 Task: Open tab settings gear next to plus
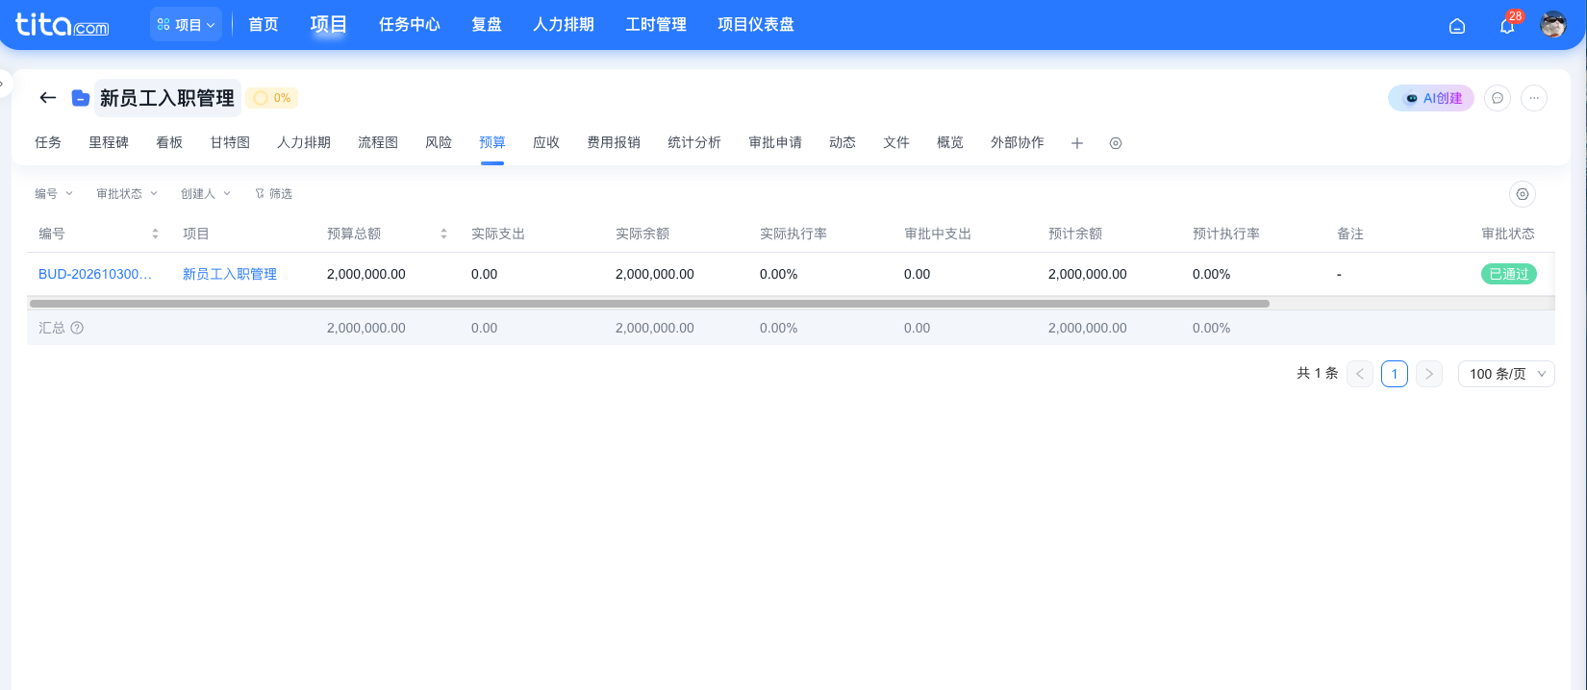pos(1116,143)
